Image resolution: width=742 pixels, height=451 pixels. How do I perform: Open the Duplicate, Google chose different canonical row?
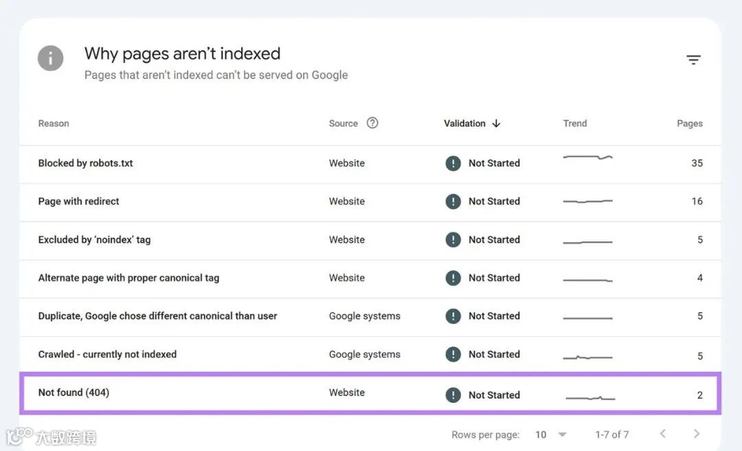tap(157, 316)
